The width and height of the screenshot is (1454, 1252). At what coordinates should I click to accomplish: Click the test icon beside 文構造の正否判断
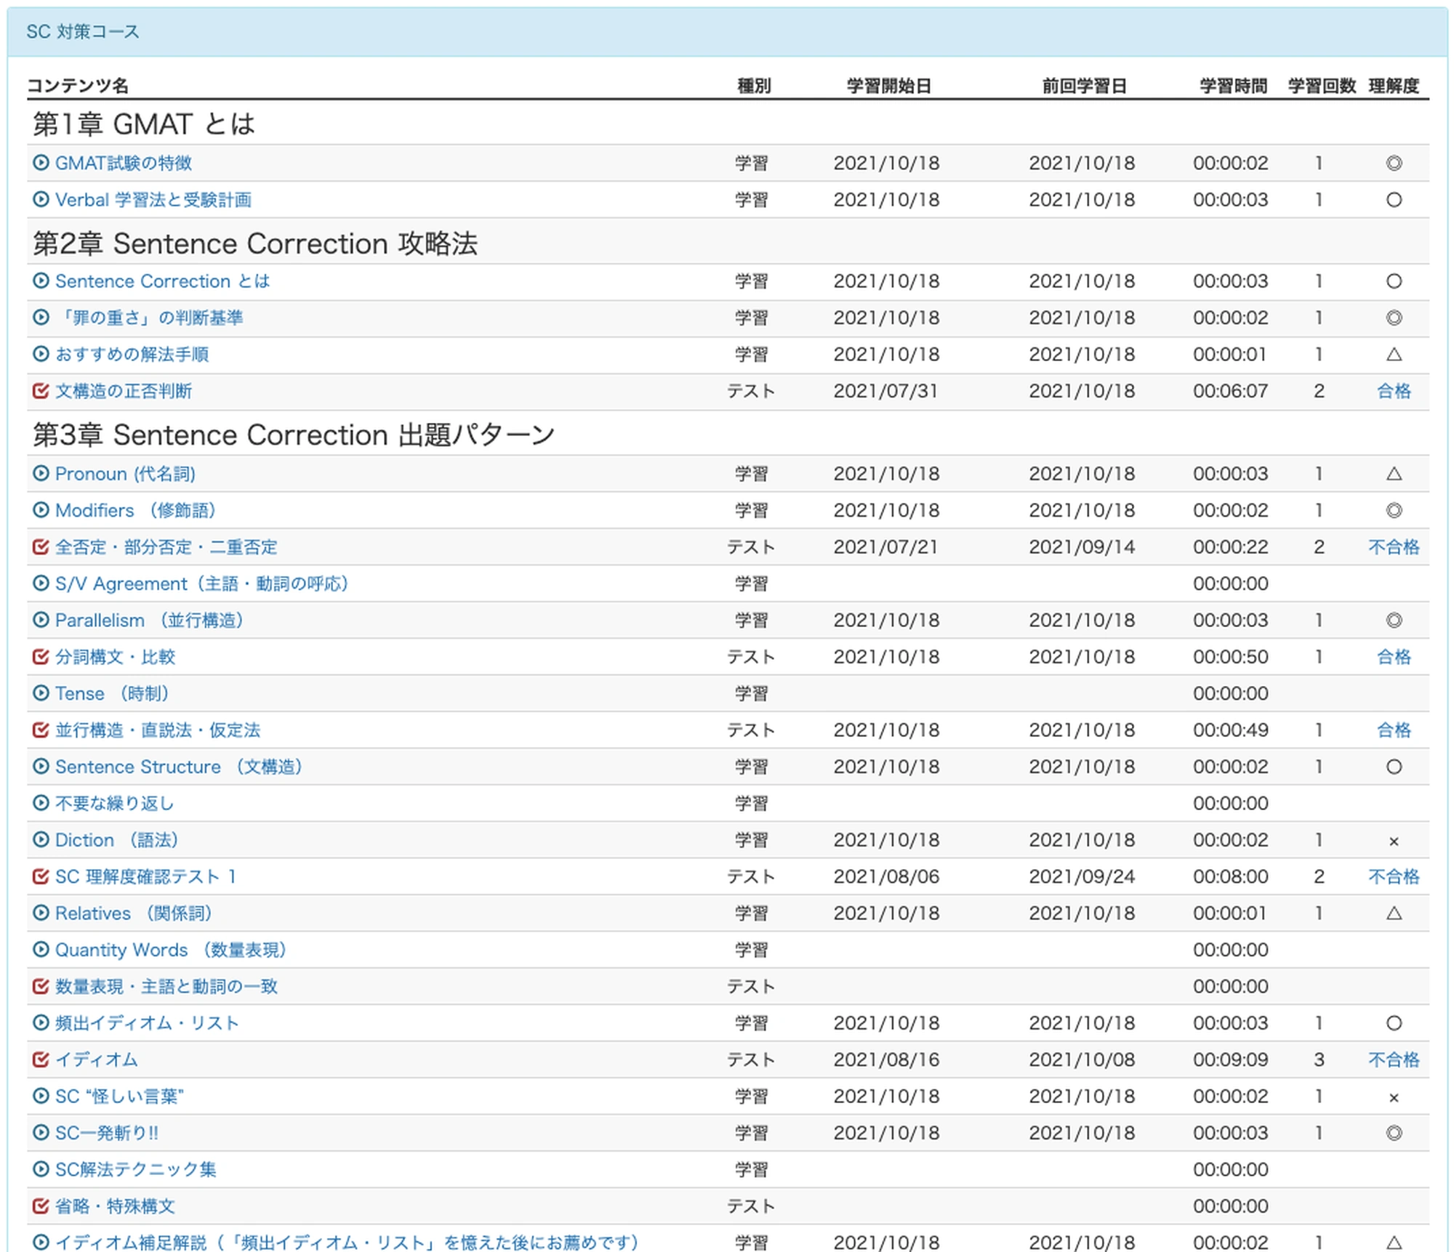point(41,391)
